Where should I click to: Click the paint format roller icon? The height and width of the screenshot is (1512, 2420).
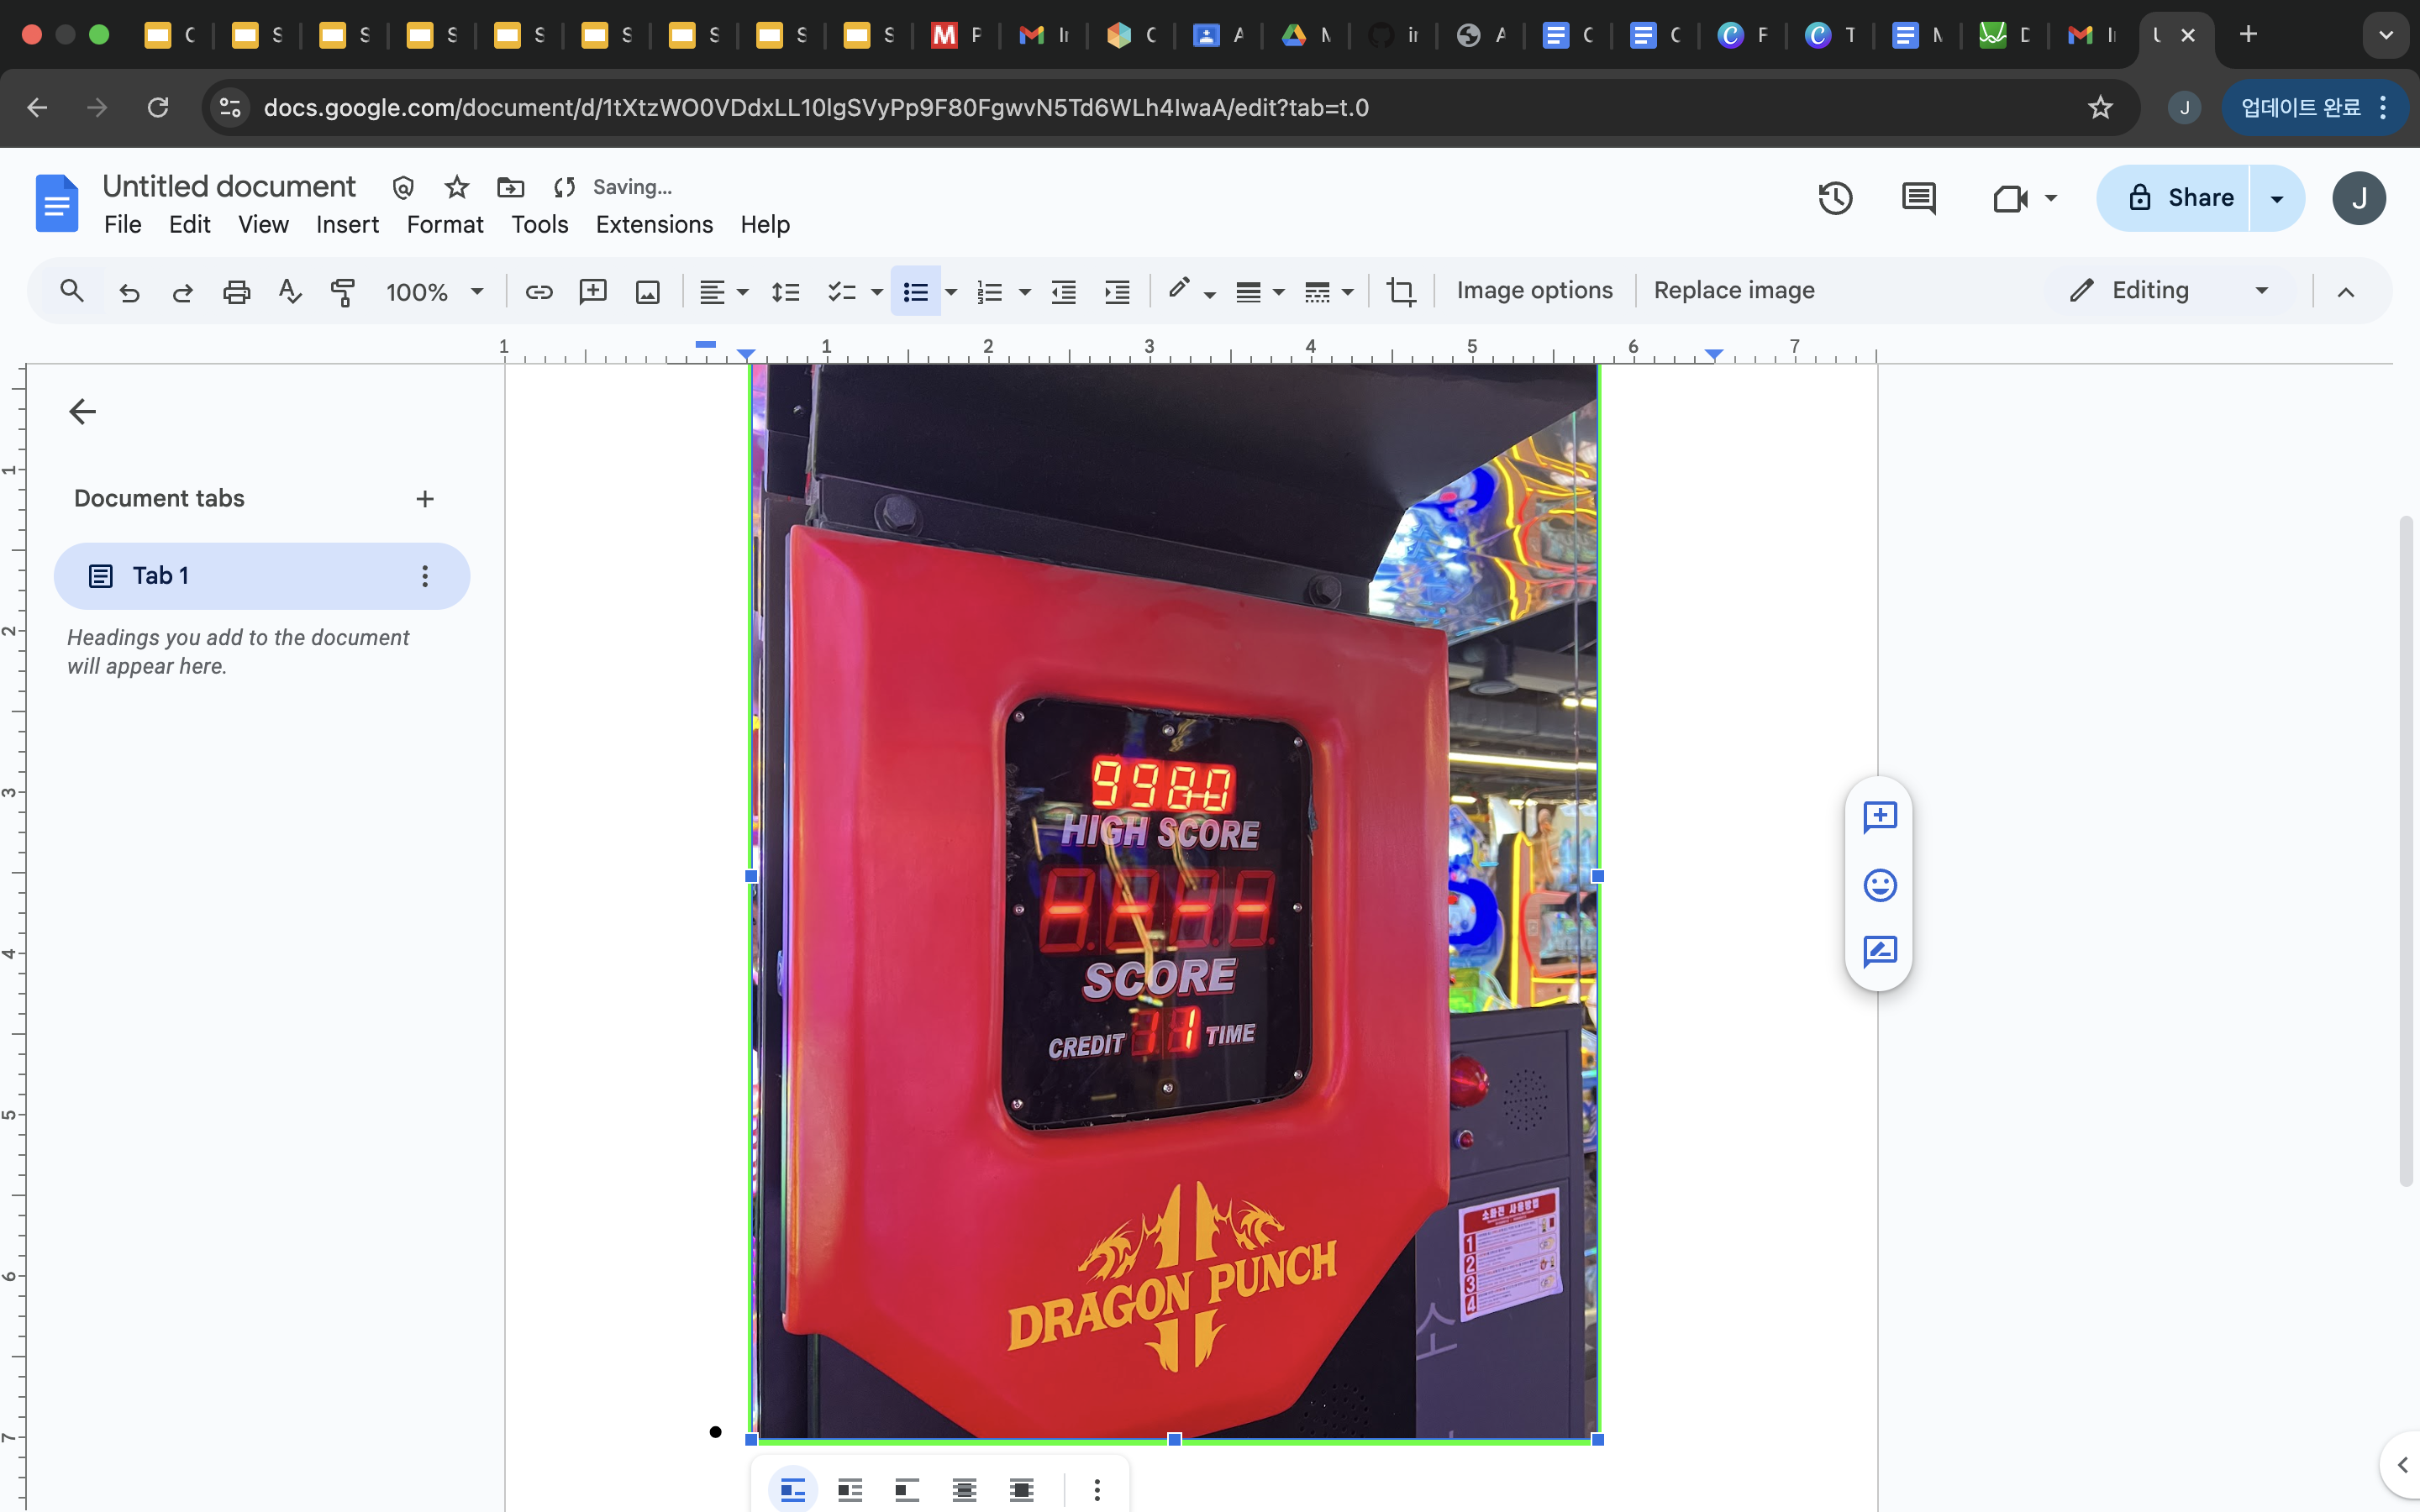point(343,291)
